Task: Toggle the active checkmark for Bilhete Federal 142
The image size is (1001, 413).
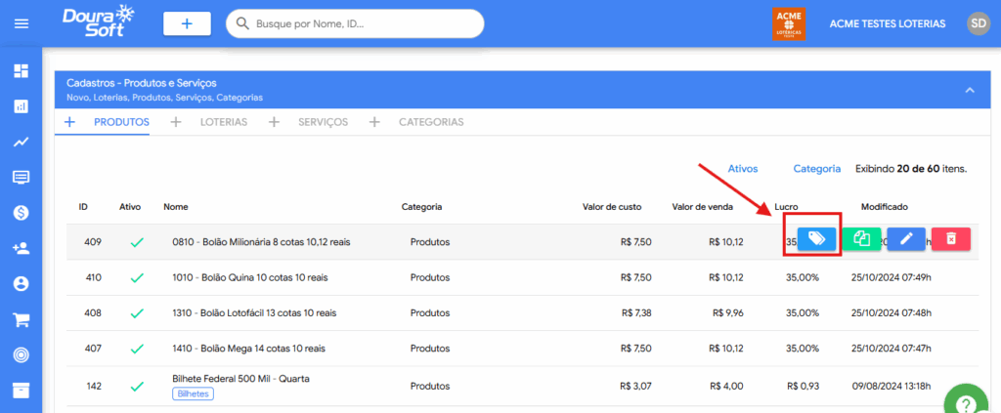Action: pyautogui.click(x=136, y=386)
